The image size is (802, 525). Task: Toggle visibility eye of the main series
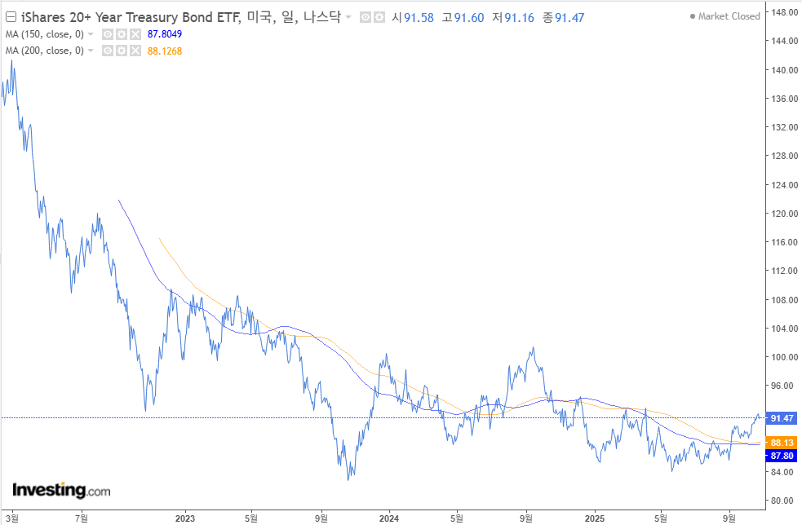click(x=366, y=18)
